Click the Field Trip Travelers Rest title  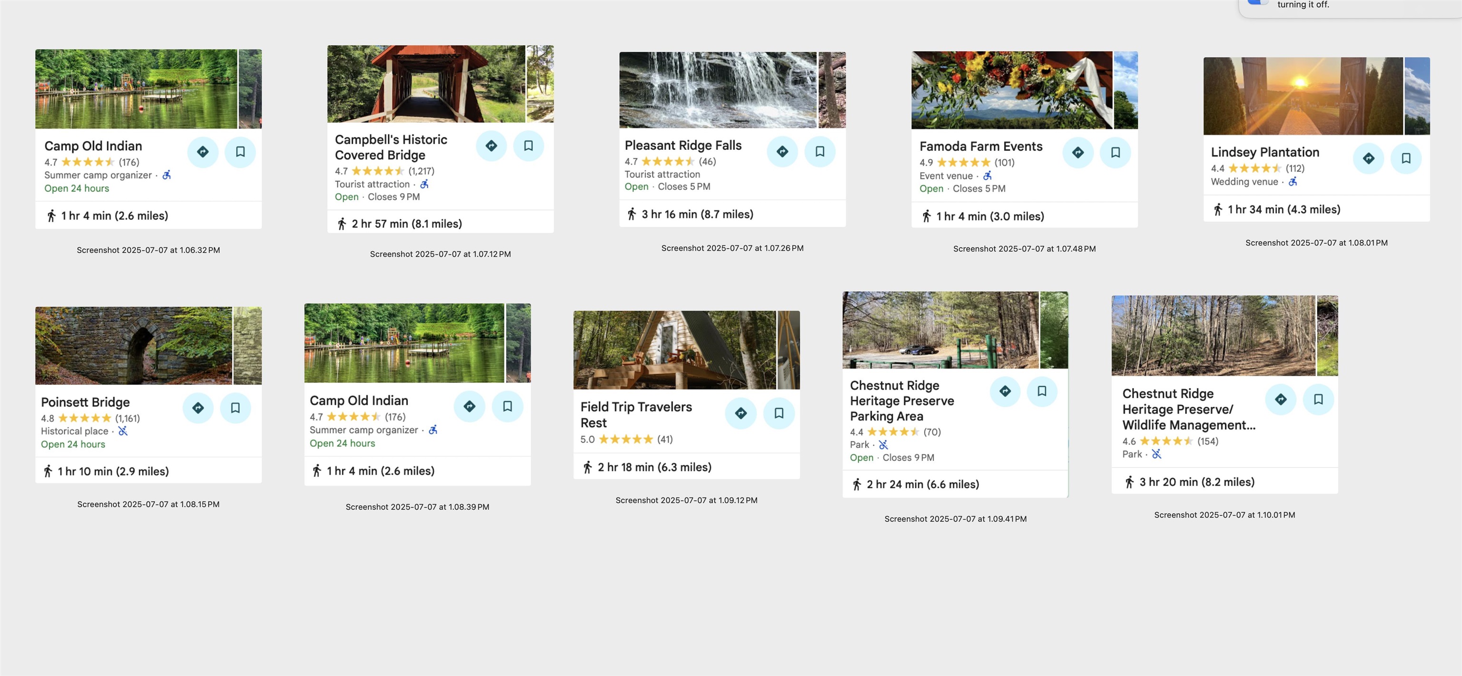click(636, 414)
